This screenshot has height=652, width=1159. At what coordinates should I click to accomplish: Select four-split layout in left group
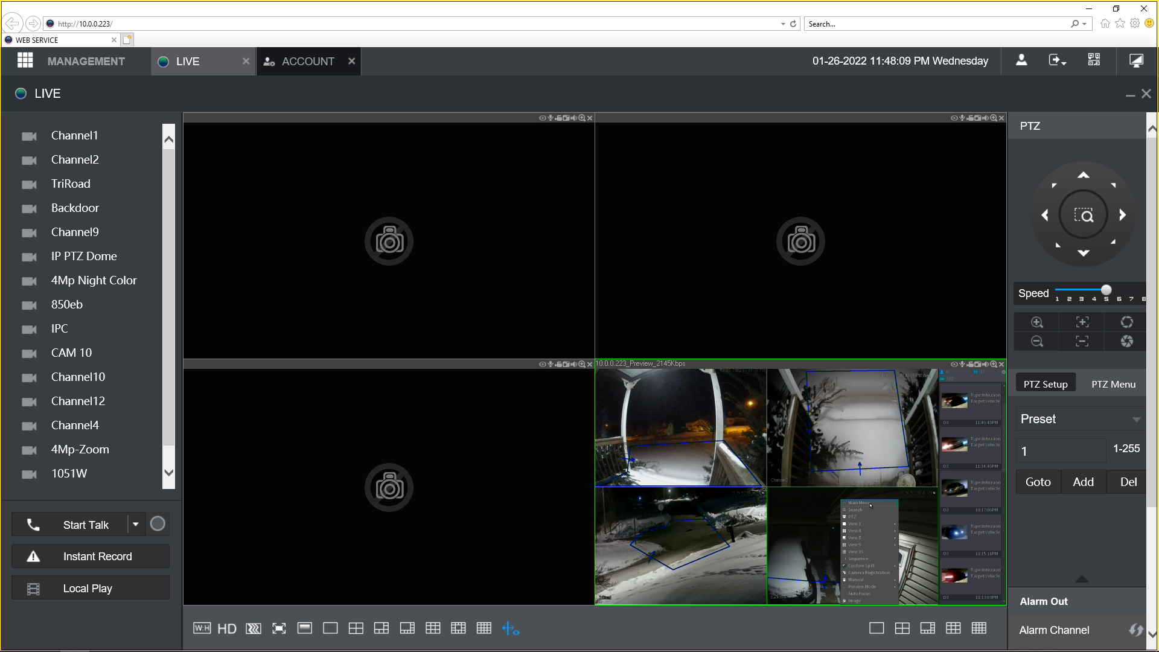356,628
